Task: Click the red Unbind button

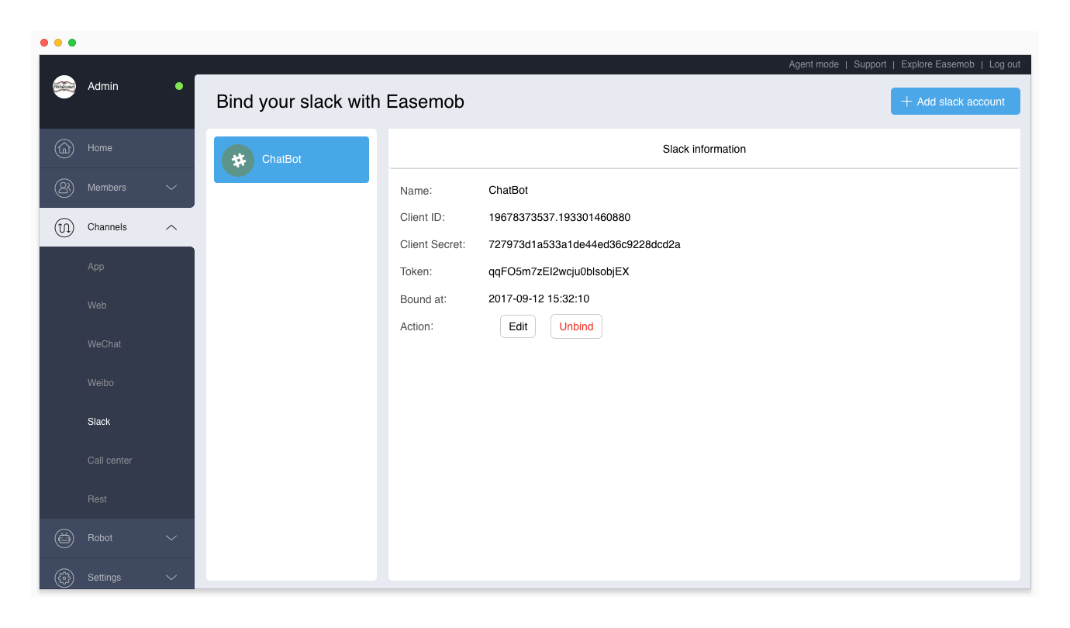Action: coord(576,326)
